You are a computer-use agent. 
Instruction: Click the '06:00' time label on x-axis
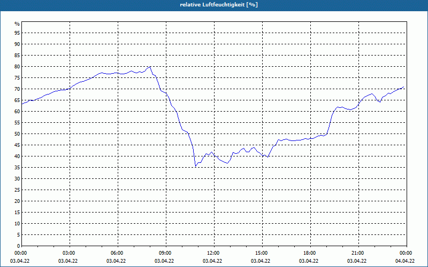click(118, 253)
